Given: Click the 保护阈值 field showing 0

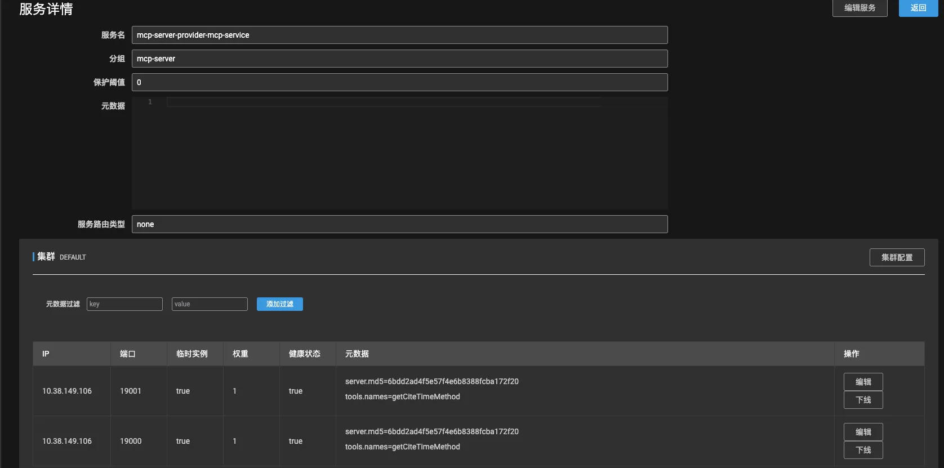Looking at the screenshot, I should coord(399,82).
